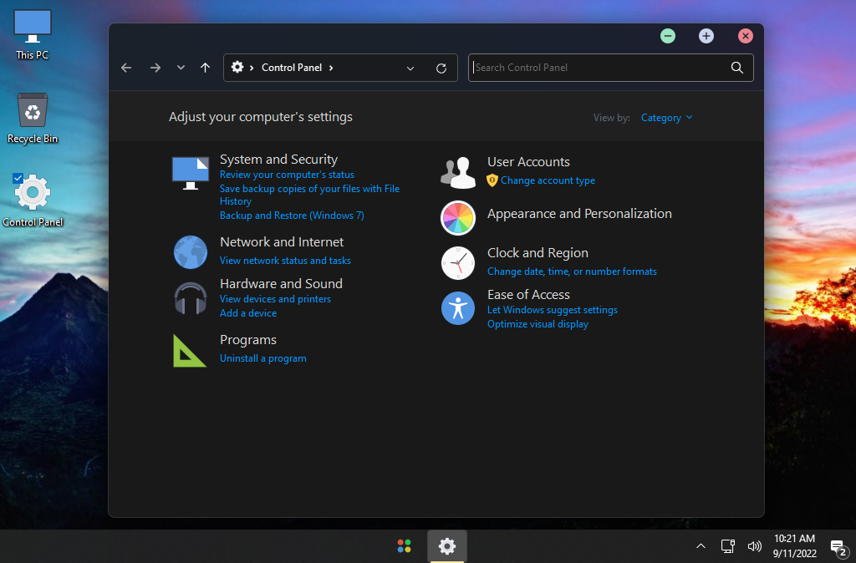Open the Hardware and Sound headphones icon
The width and height of the screenshot is (856, 563).
(x=190, y=298)
